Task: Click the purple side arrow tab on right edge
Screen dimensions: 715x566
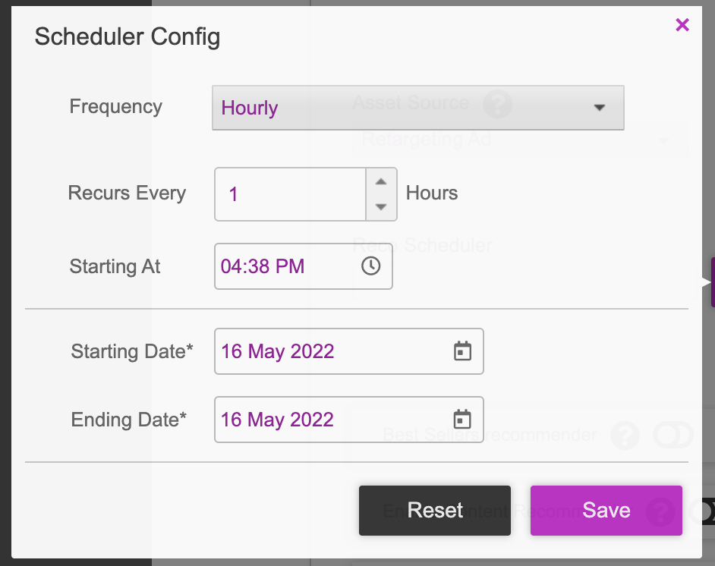Action: point(710,282)
